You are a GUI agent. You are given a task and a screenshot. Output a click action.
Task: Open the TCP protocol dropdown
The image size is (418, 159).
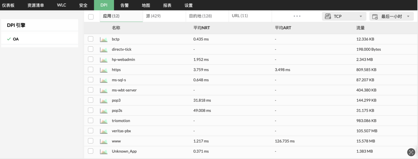click(344, 16)
